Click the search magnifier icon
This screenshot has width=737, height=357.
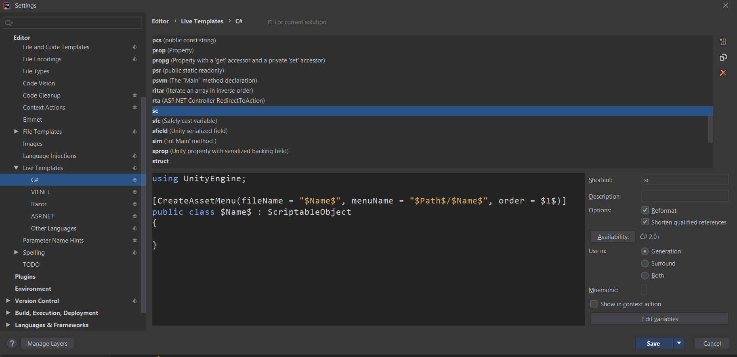click(x=9, y=23)
